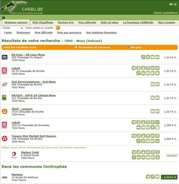Click the Texaco star logo

5,139
